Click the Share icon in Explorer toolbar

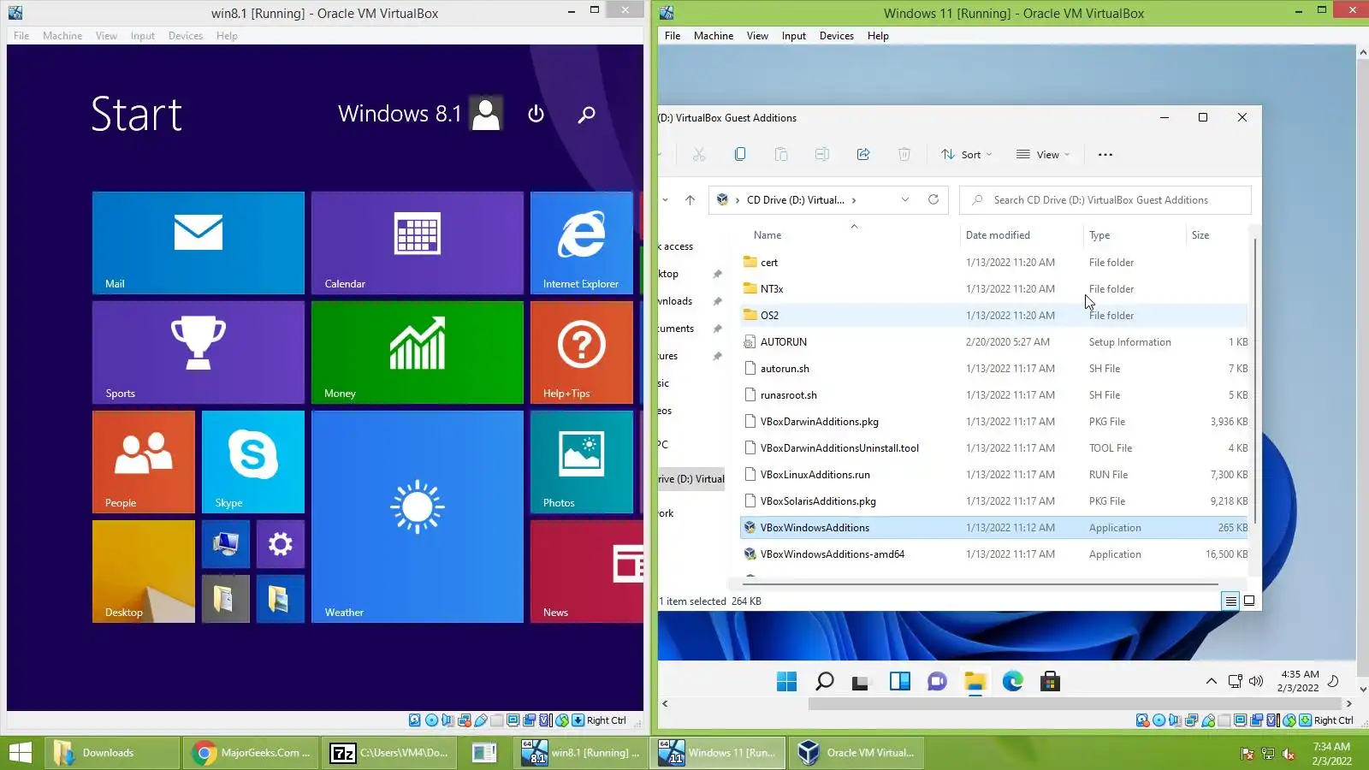pos(863,155)
